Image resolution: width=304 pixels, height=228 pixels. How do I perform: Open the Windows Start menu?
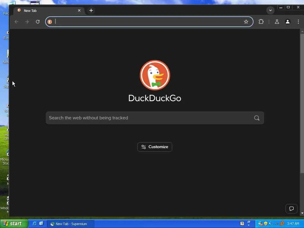pos(14,224)
